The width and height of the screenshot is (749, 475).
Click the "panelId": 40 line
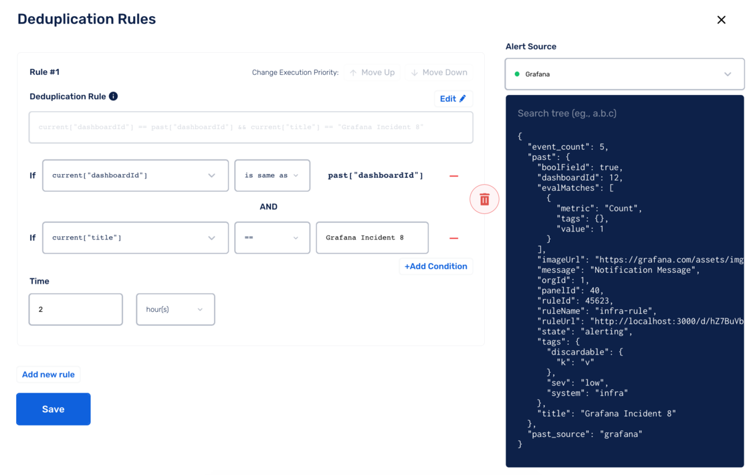(x=570, y=290)
